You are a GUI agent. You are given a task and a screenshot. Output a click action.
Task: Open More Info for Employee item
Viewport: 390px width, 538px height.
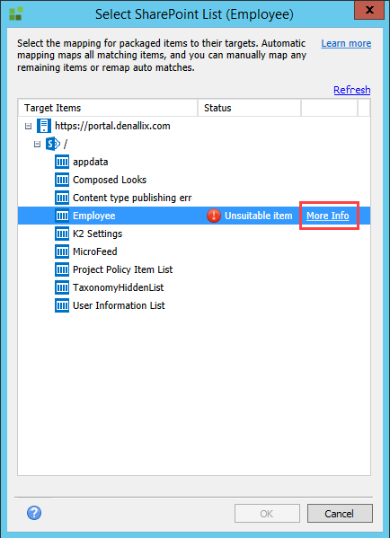(328, 216)
